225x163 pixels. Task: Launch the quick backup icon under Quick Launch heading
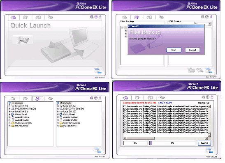click(23, 40)
